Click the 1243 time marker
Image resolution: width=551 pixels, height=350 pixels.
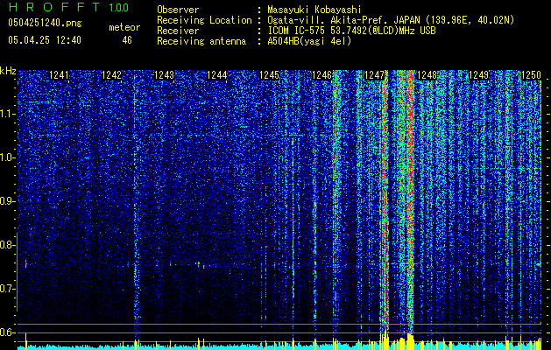point(164,75)
